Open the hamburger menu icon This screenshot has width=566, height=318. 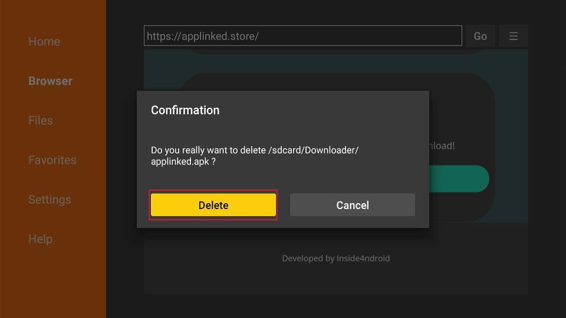[514, 36]
